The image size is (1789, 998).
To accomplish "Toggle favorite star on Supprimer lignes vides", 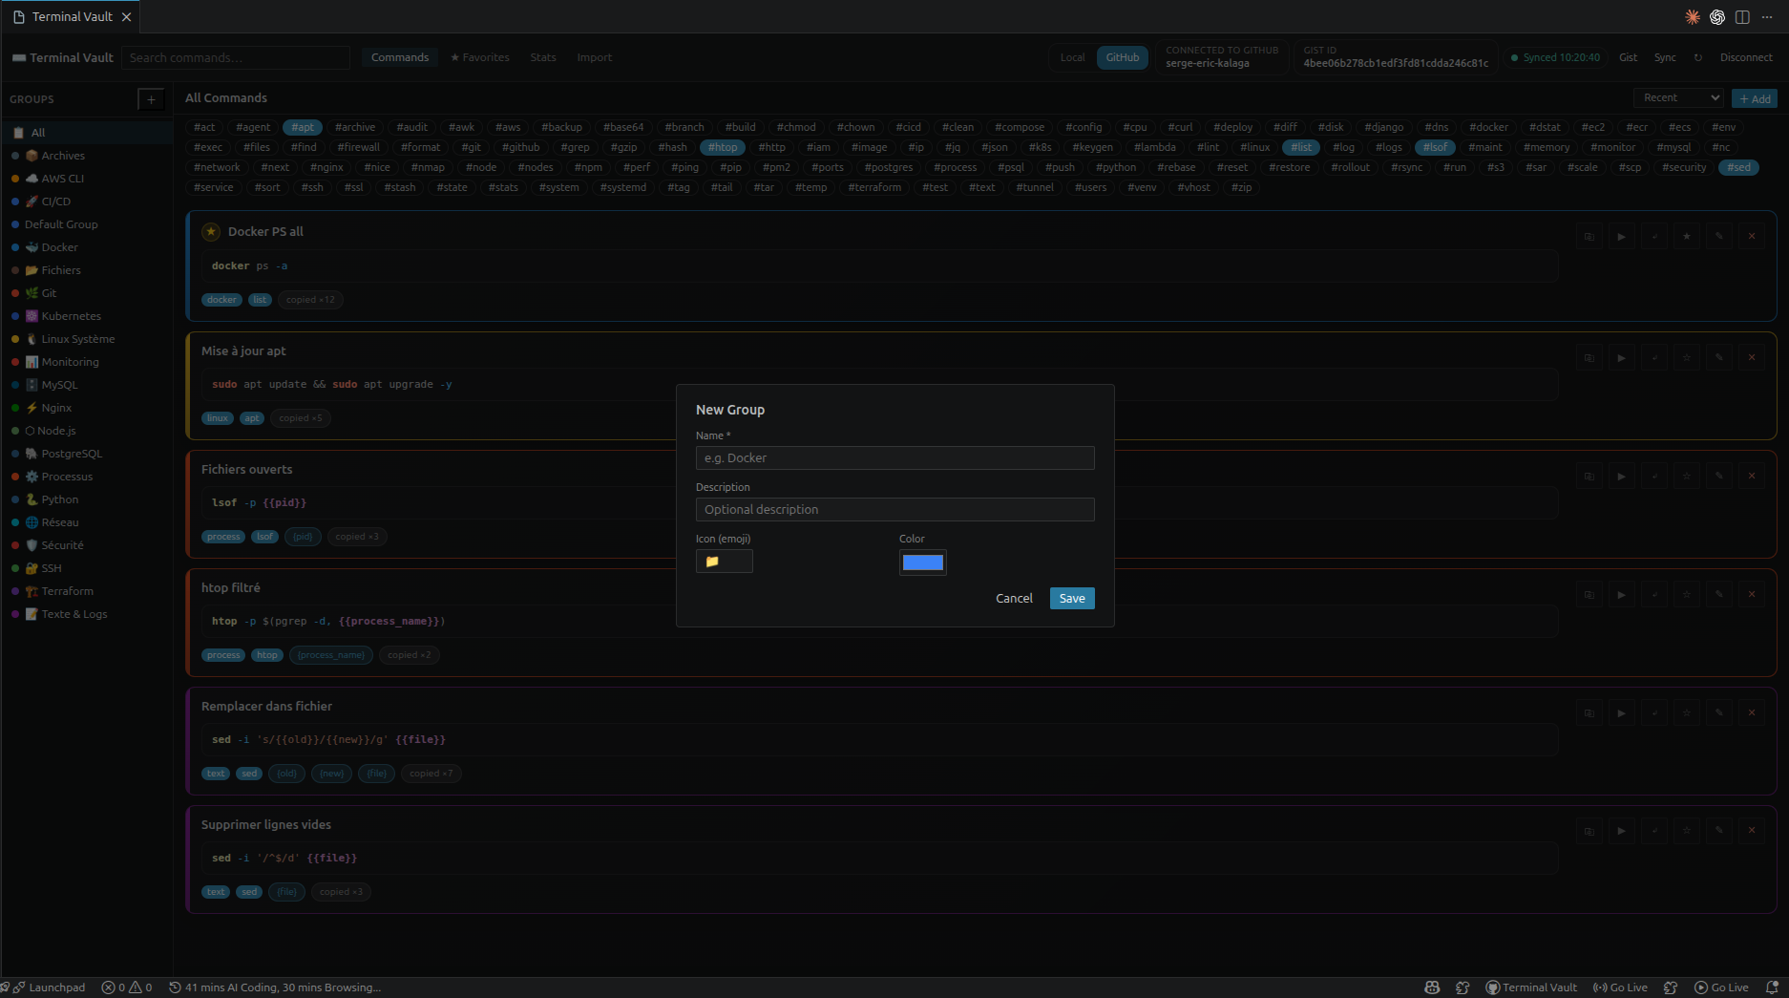I will coord(1687,831).
